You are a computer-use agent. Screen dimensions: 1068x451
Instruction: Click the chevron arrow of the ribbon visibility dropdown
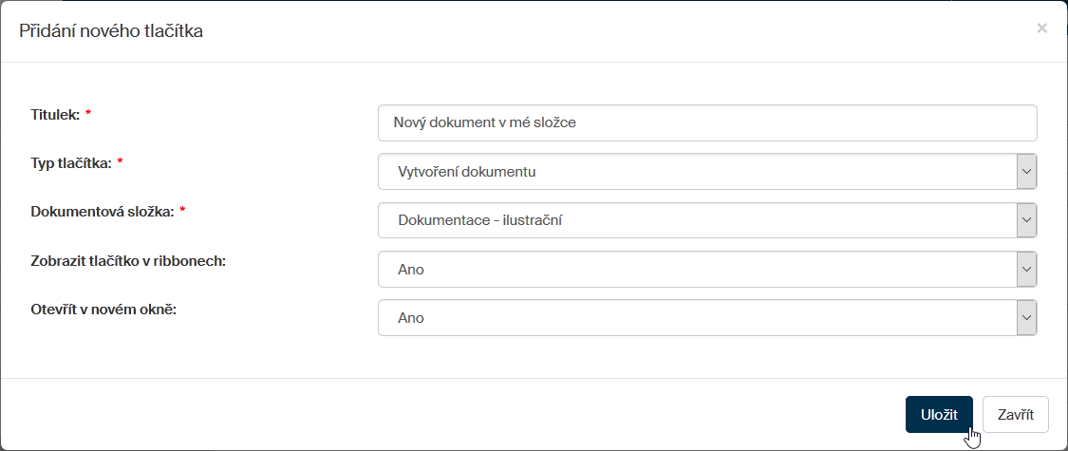1026,270
